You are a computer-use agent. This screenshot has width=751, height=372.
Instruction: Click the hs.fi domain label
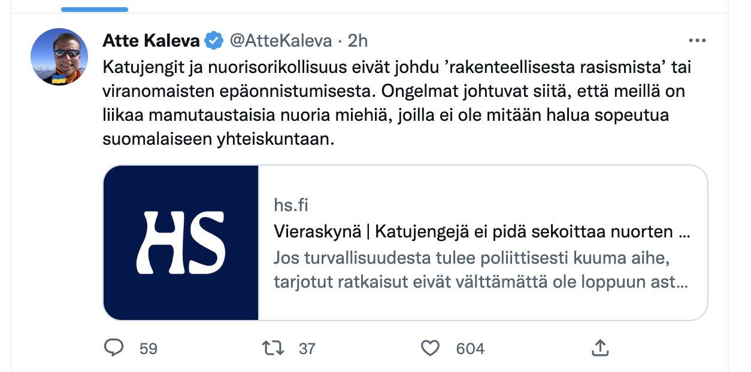(291, 205)
